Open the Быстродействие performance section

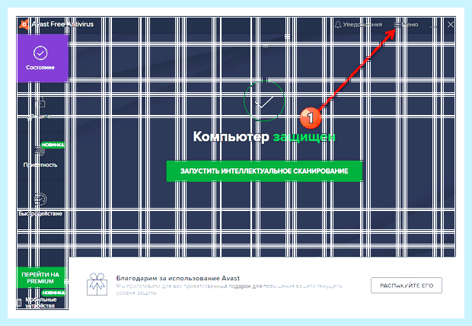tap(40, 205)
